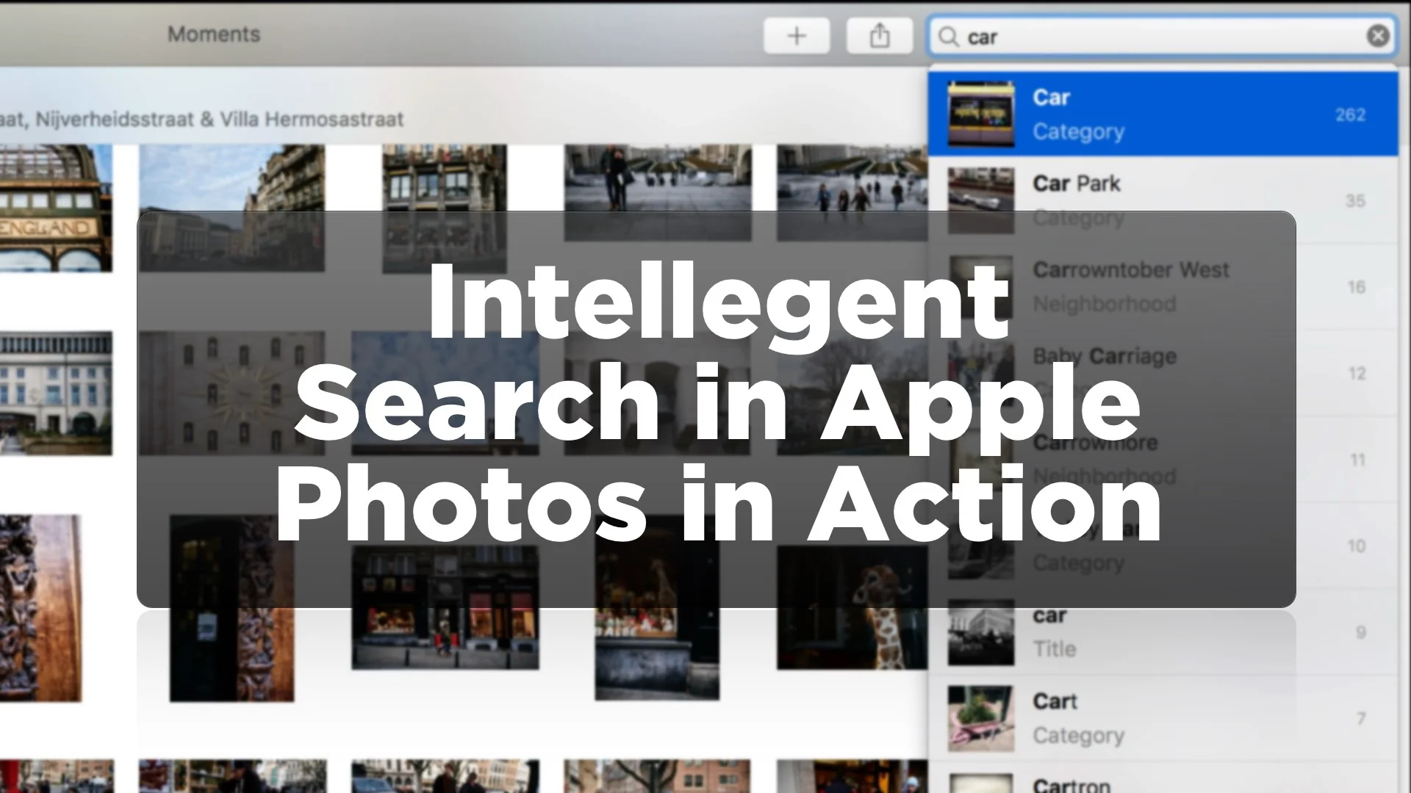Clear the search field using the X icon

[x=1377, y=36]
